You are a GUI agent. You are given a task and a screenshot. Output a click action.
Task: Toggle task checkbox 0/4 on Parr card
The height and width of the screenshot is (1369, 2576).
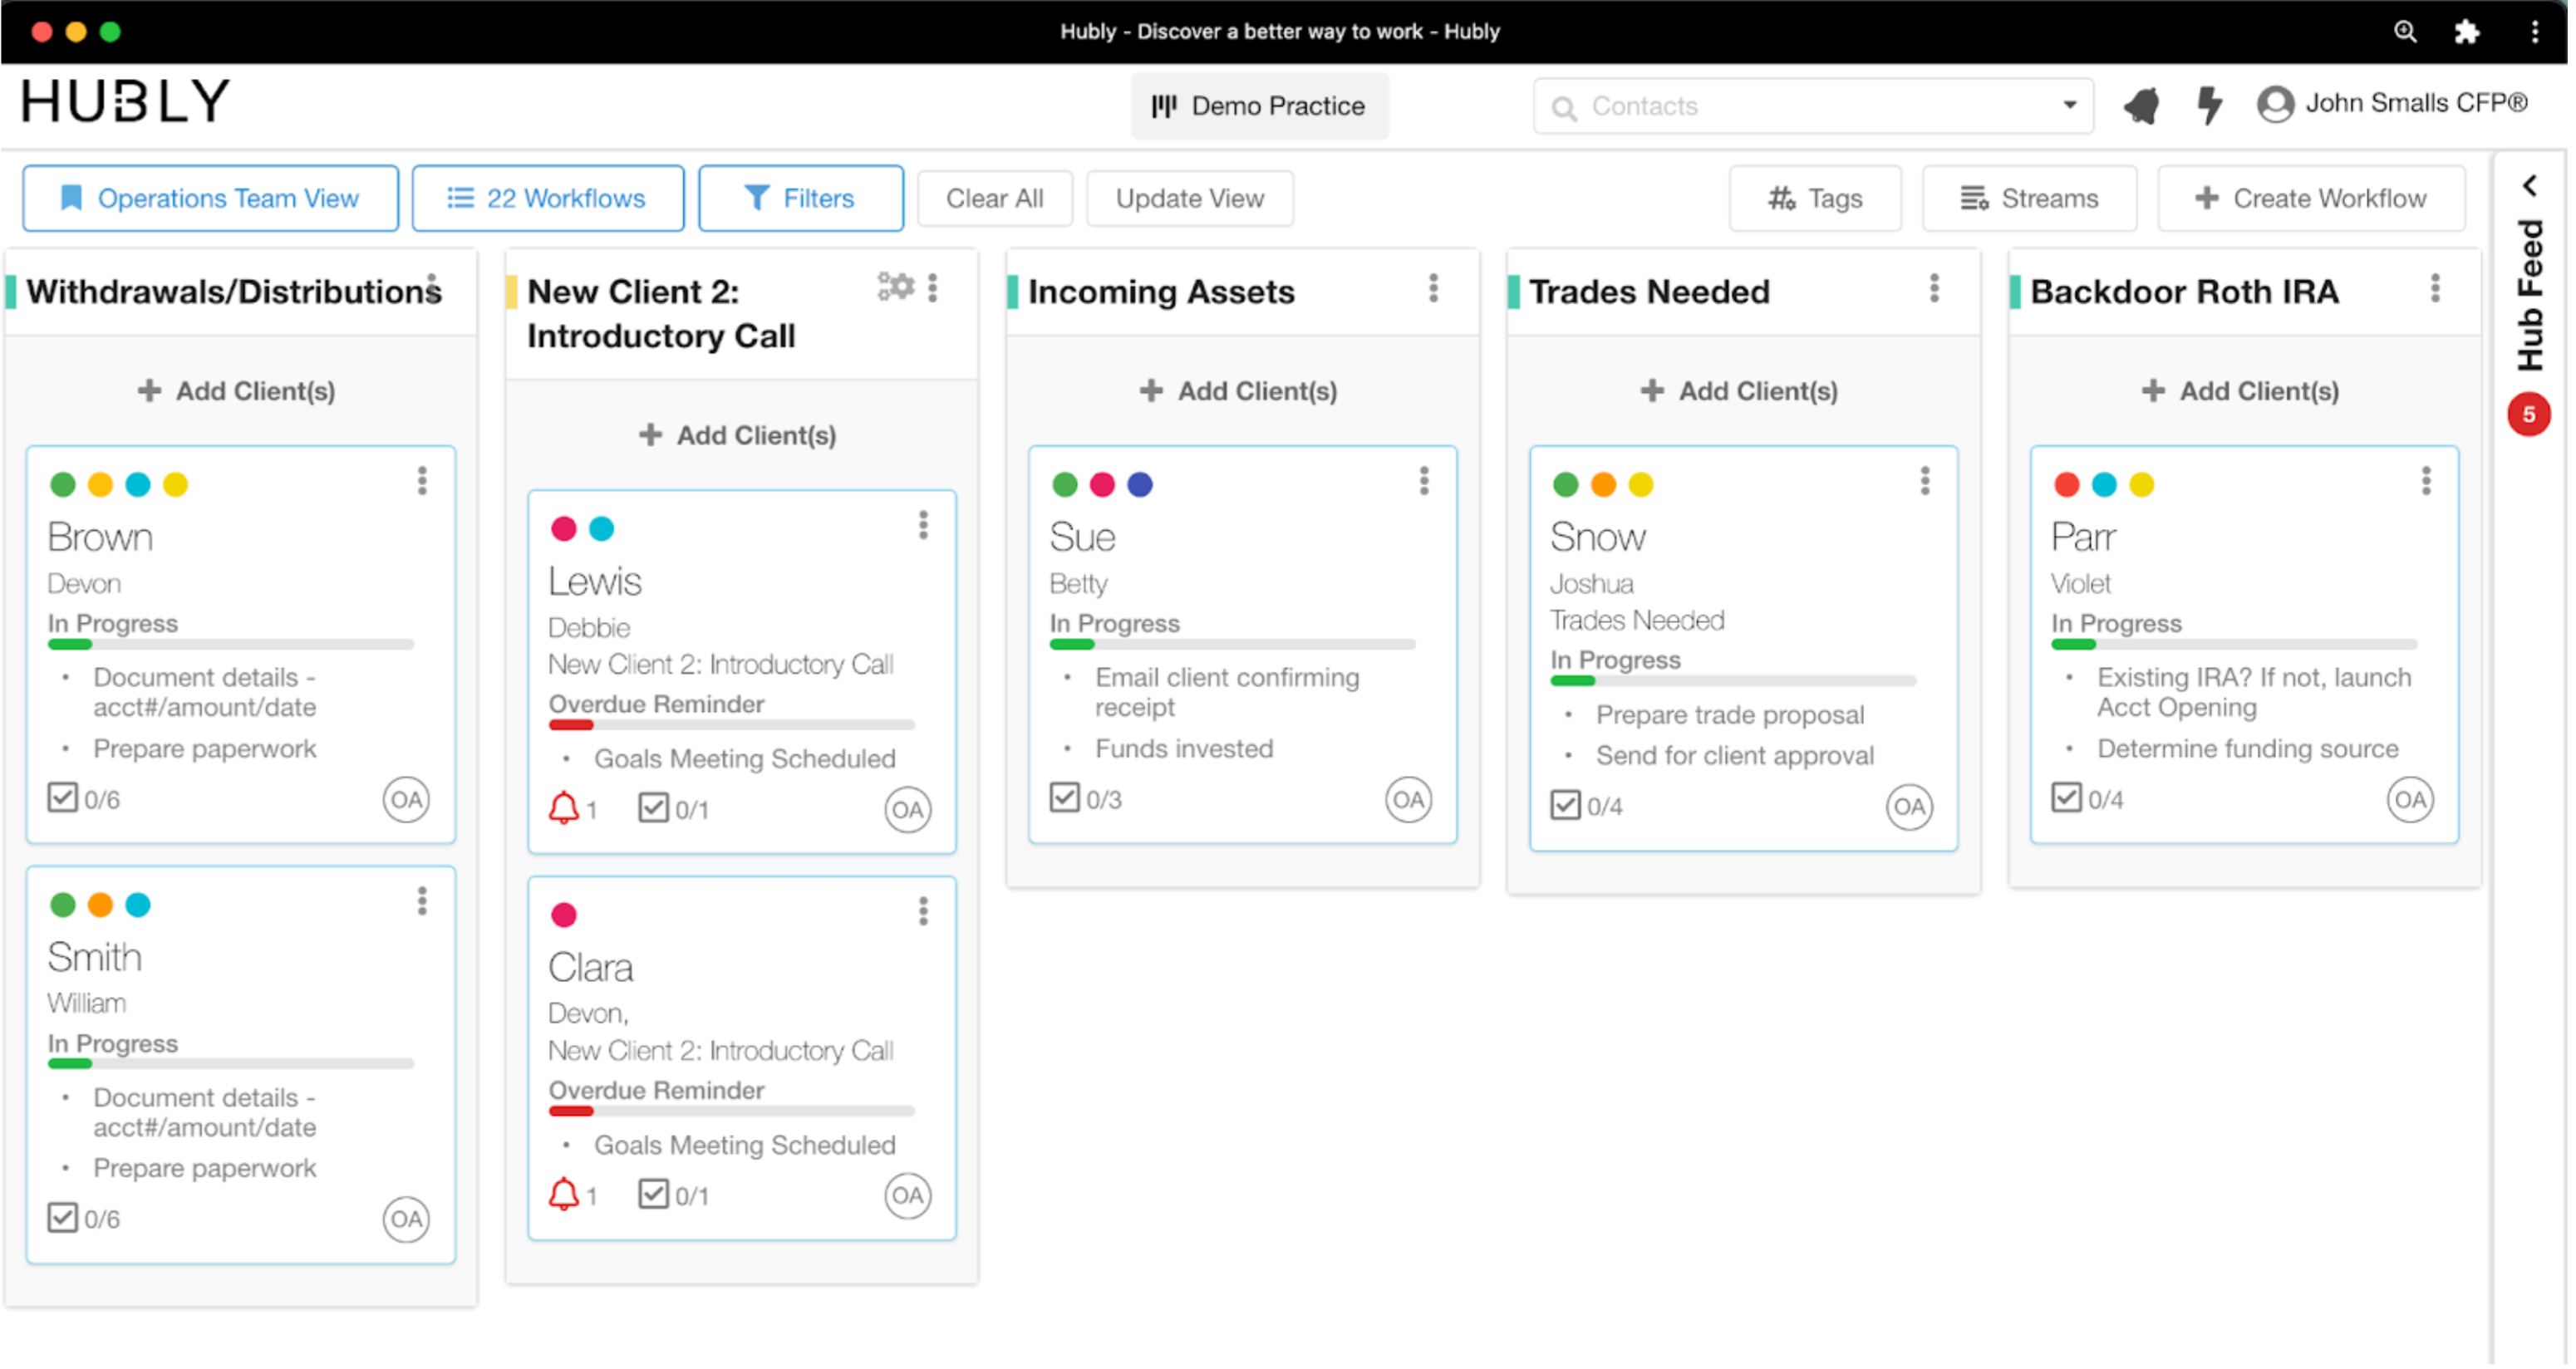pyautogui.click(x=2066, y=798)
